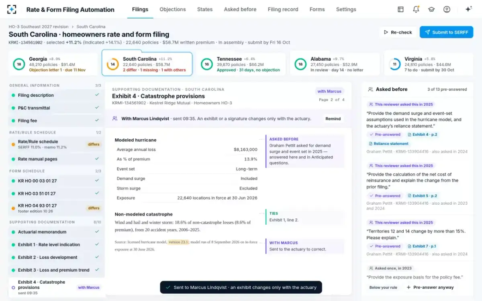The height and width of the screenshot is (301, 482).
Task: Open the Rate/Rule schedule item
Action: click(x=56, y=144)
